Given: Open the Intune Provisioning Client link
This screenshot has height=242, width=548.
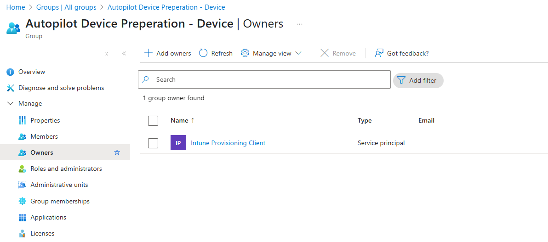Looking at the screenshot, I should (228, 143).
